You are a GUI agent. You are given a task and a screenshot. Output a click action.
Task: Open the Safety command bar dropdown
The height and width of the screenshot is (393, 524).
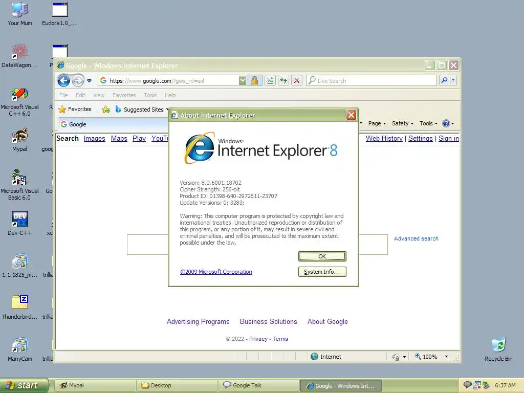403,123
